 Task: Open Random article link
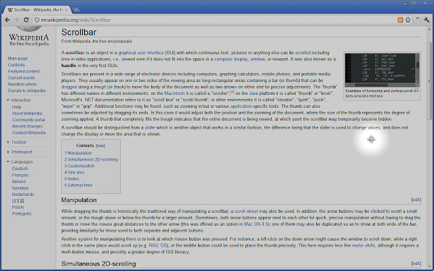pos(22,84)
